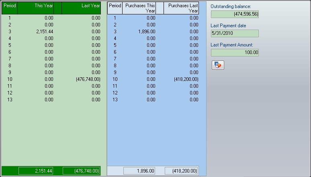Select period 13 in the green table
This screenshot has height=177, width=311.
10,100
